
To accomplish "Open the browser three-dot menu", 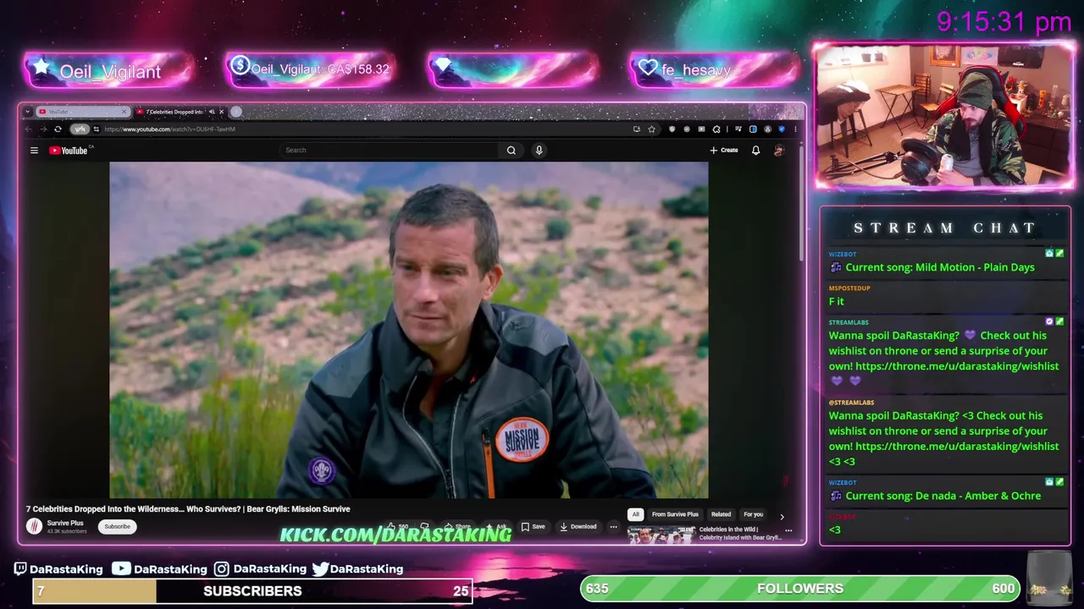I will point(795,129).
